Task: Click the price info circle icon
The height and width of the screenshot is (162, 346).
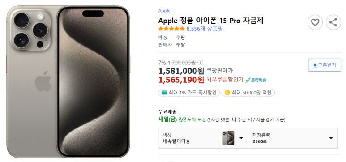Action: point(201,63)
